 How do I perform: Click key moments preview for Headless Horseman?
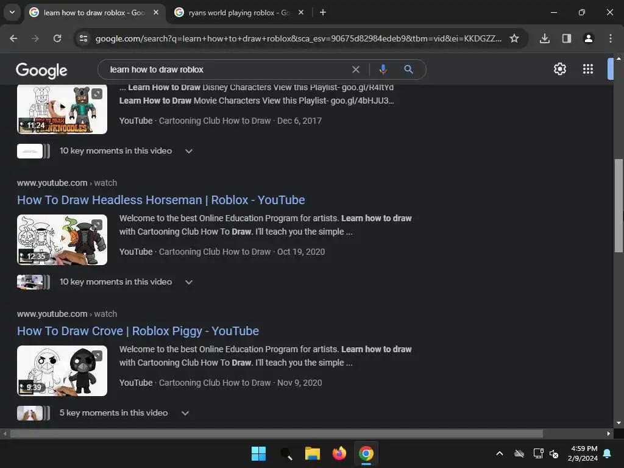point(34,282)
